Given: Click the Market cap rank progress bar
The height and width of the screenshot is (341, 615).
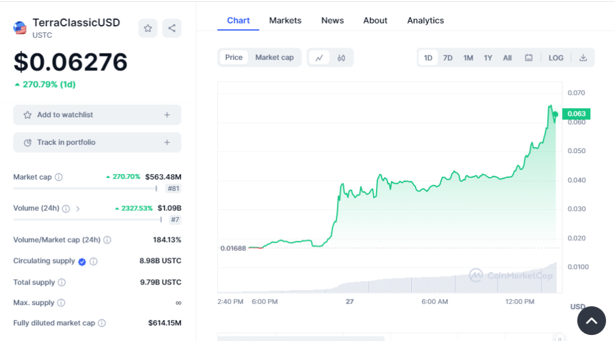Looking at the screenshot, I should pos(85,189).
